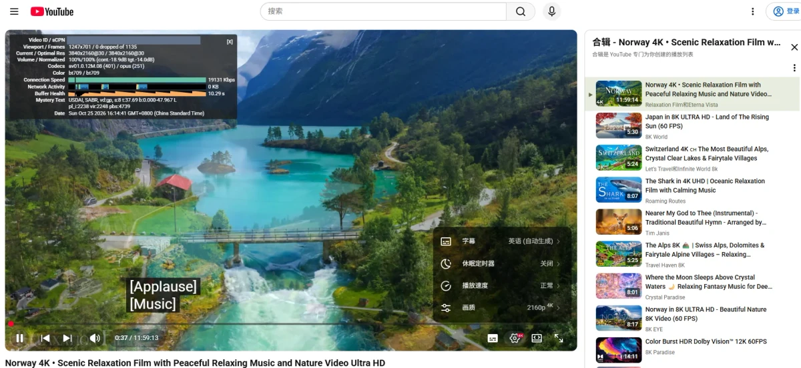Click the [Applause] [Music] caption box
The width and height of the screenshot is (801, 368).
click(164, 295)
